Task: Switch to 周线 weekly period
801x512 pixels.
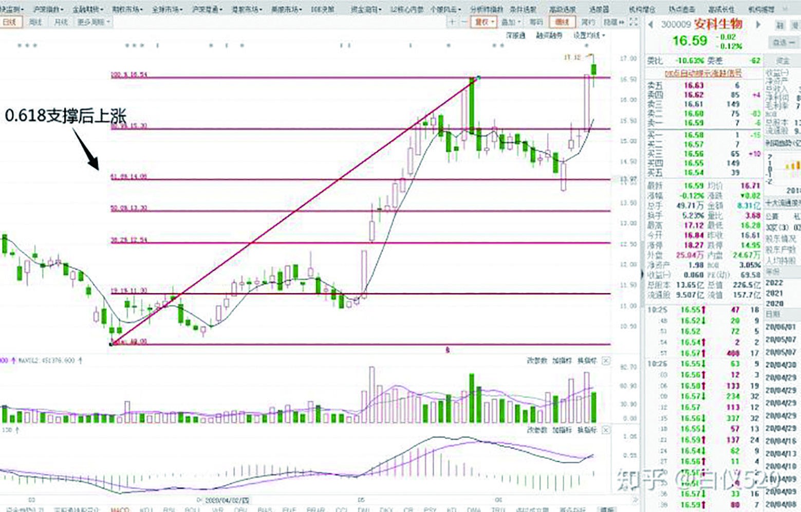Action: (35, 22)
